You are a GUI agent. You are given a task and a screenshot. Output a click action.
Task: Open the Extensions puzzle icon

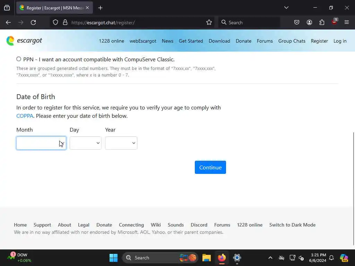[x=322, y=23]
